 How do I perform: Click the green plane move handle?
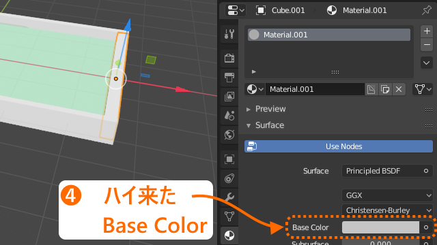[151, 60]
